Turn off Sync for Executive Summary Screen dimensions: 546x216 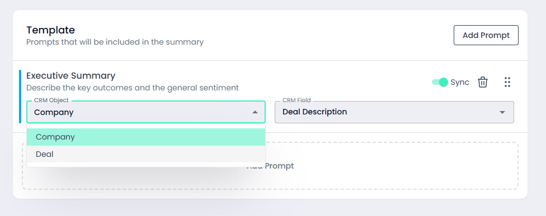coord(440,82)
